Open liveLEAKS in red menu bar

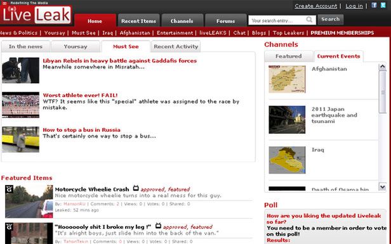click(x=213, y=33)
